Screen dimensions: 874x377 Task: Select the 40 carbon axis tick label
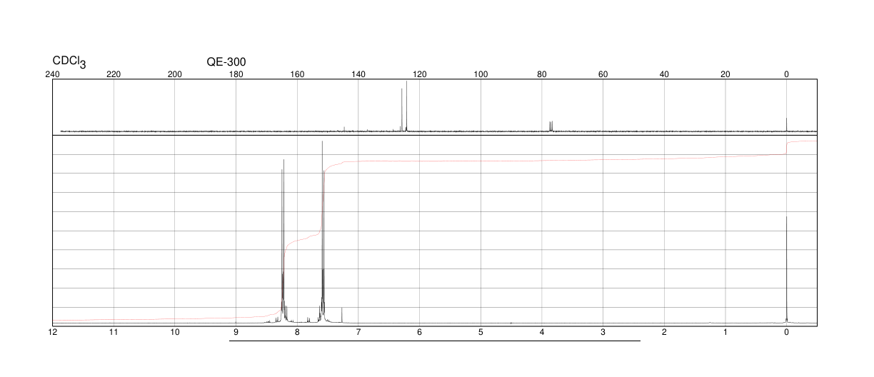click(x=664, y=74)
